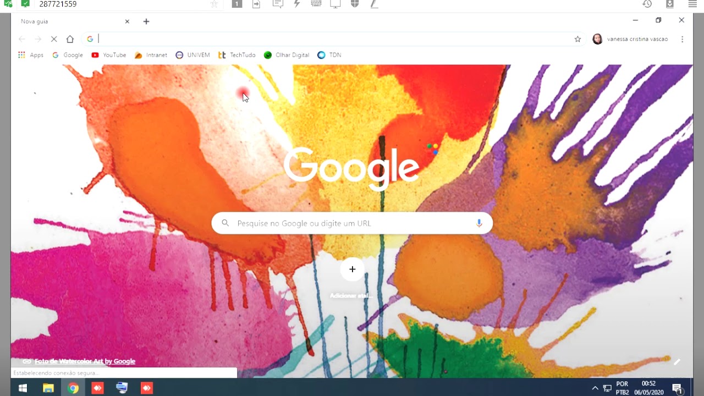Open the Apps bookmark
Screen dimensions: 704x396
pyautogui.click(x=31, y=55)
